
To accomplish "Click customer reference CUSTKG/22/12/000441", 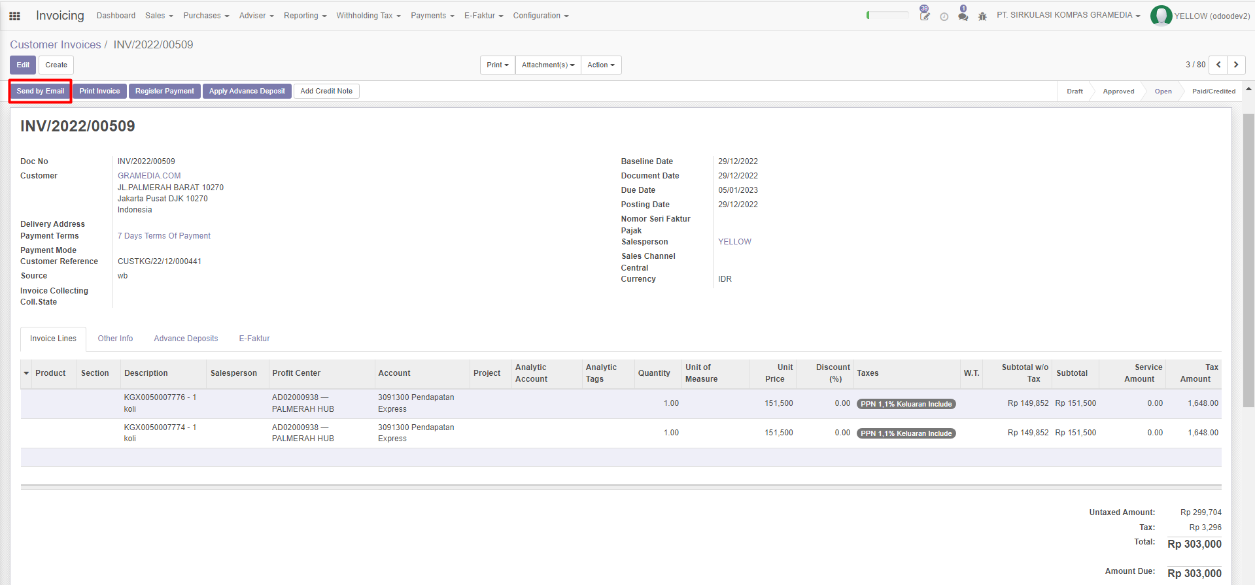I will click(x=160, y=261).
